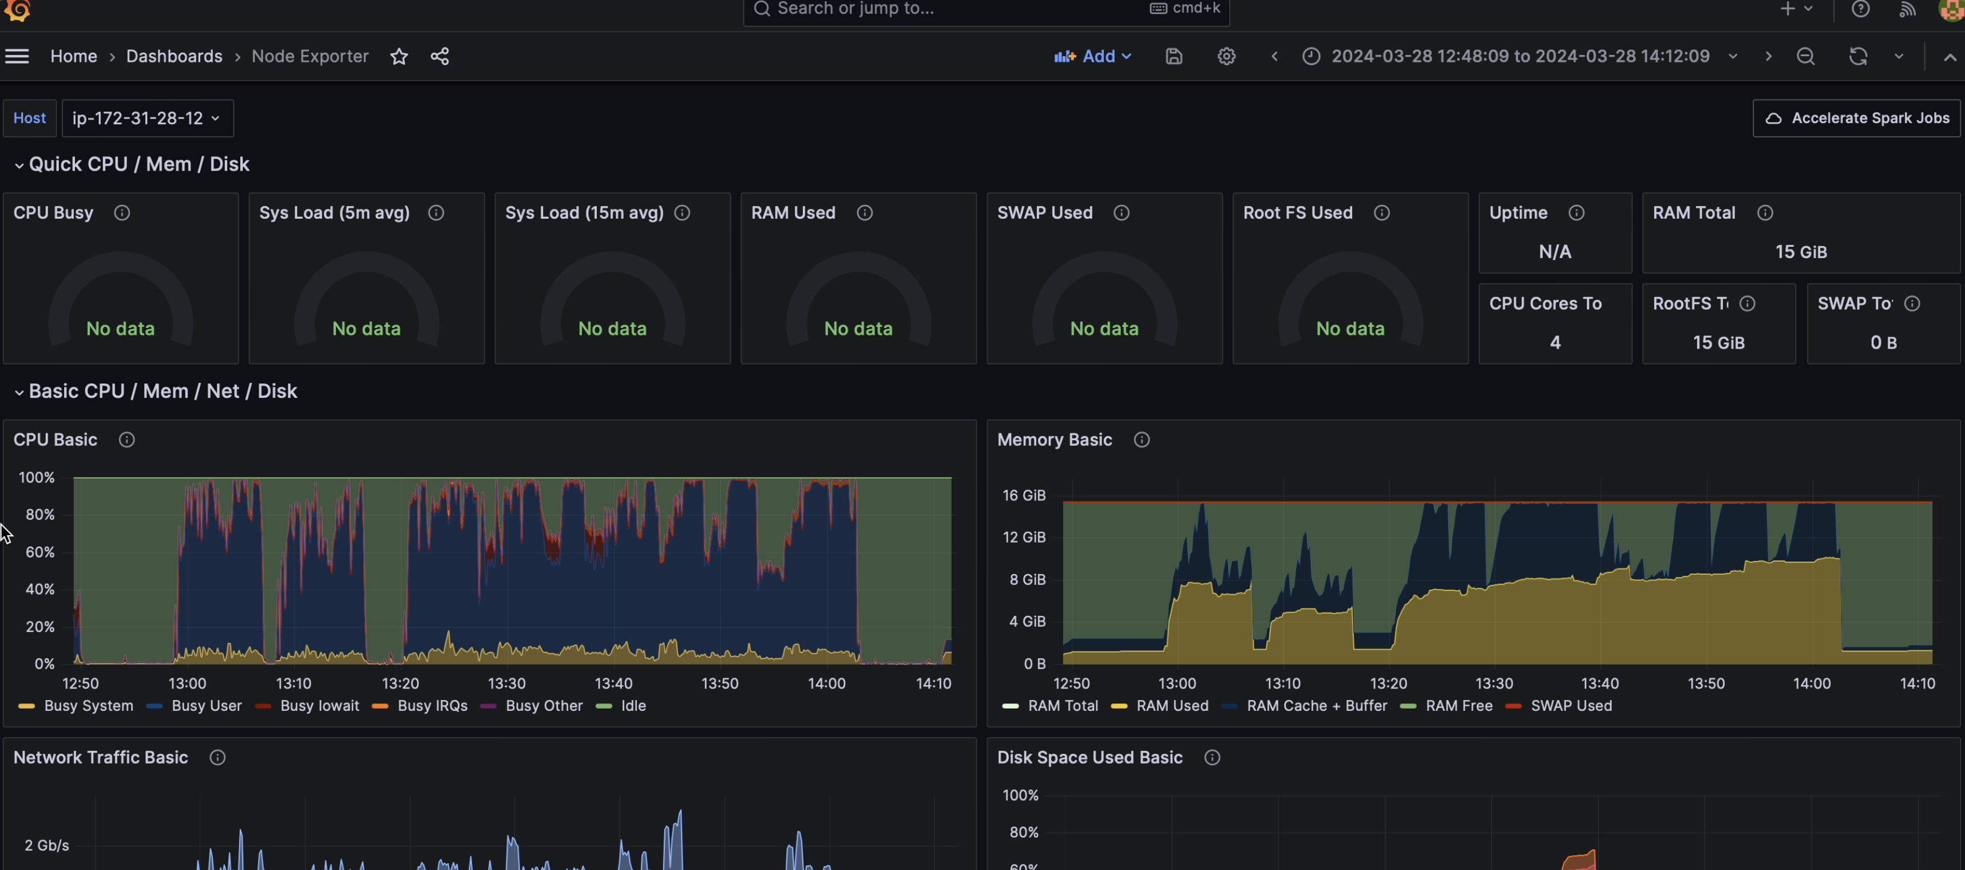The image size is (1965, 870).
Task: Open the time range picker dropdown
Action: tap(1519, 56)
